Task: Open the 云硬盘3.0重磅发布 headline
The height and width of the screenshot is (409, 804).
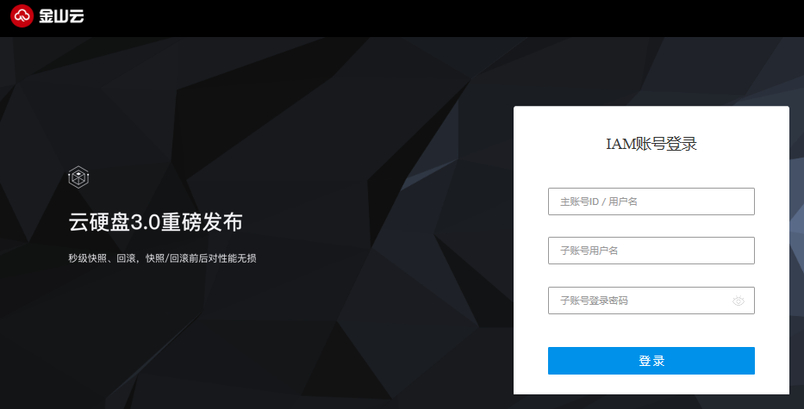Action: pos(155,222)
